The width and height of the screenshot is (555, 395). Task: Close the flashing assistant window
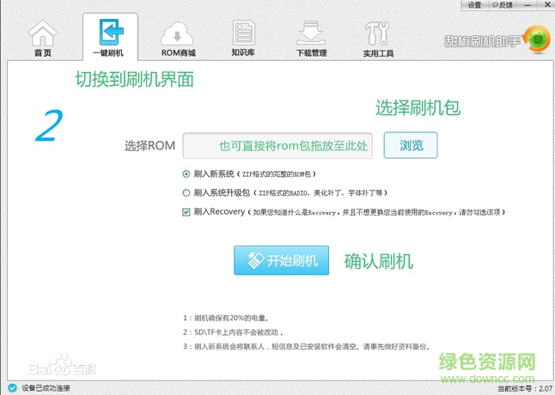coord(546,5)
